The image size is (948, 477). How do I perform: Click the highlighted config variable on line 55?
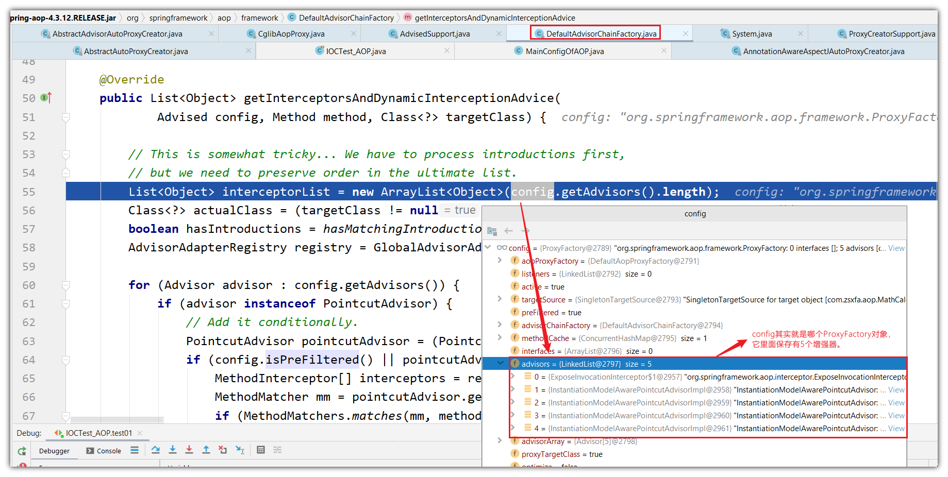pos(532,192)
